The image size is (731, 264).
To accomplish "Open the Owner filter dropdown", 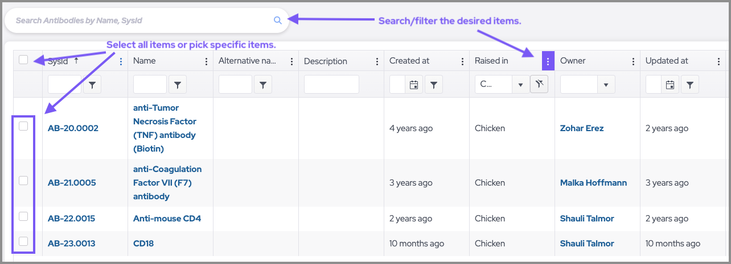I will [x=605, y=85].
